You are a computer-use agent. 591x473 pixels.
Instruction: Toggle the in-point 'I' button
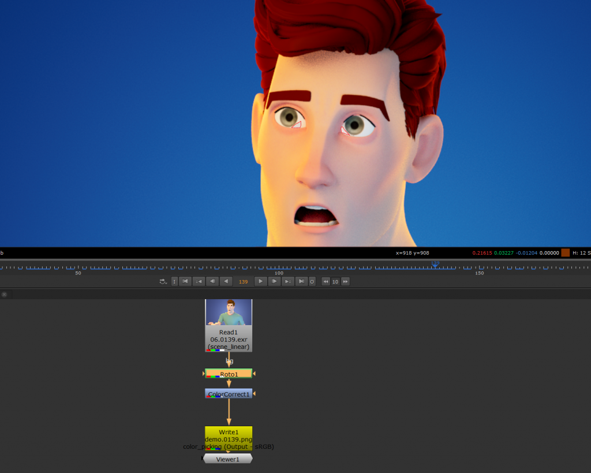[174, 281]
